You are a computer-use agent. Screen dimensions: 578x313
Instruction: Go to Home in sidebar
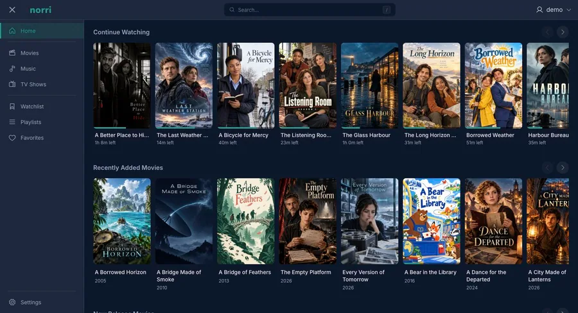pyautogui.click(x=42, y=31)
